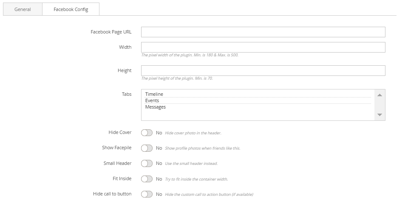The height and width of the screenshot is (209, 405).
Task: Click the Show Facepile label
Action: point(116,148)
